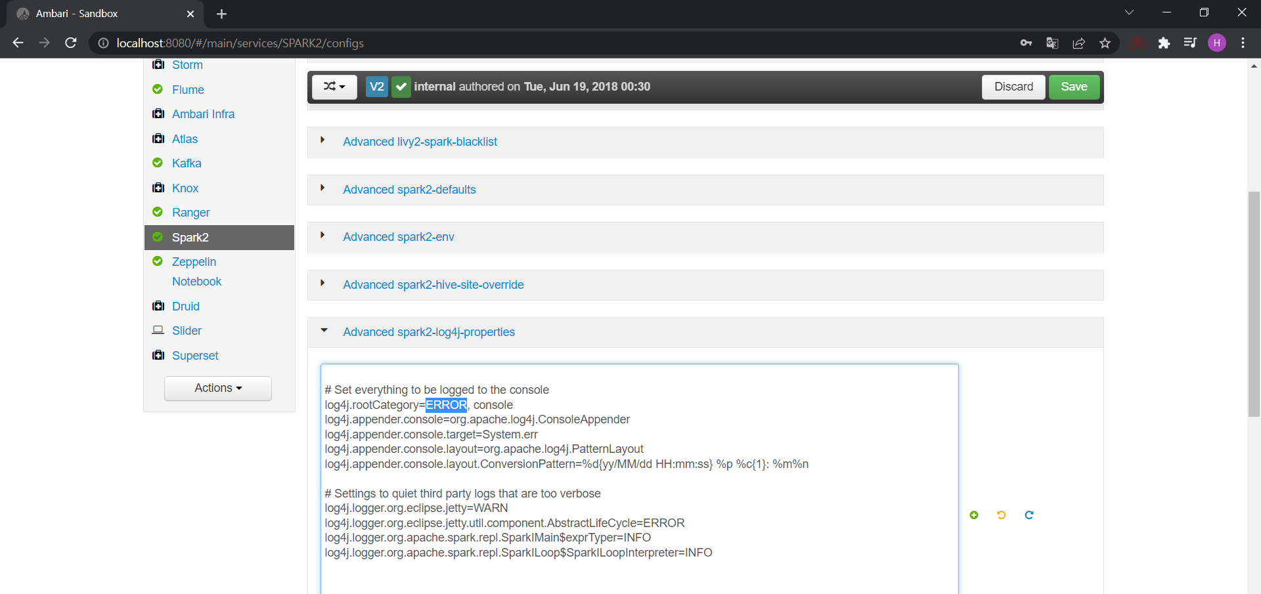Click the highlighted ERROR text in rootCategory line
The width and height of the screenshot is (1261, 594).
[x=447, y=405]
